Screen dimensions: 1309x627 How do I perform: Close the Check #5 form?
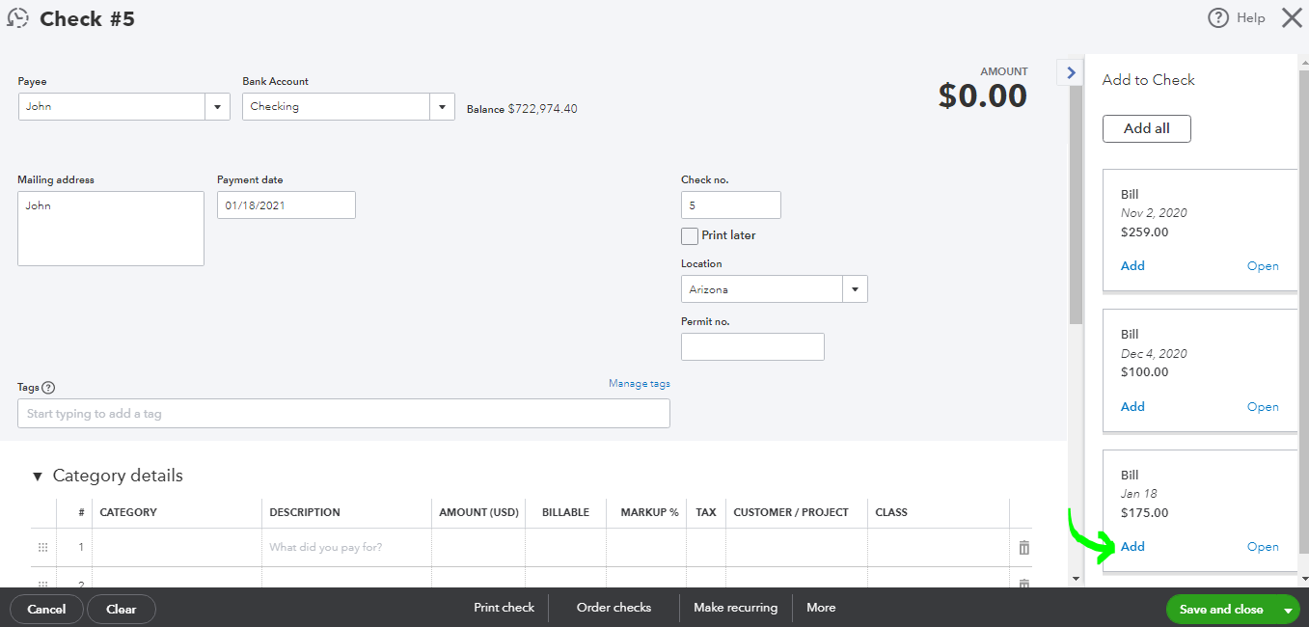(x=1292, y=17)
